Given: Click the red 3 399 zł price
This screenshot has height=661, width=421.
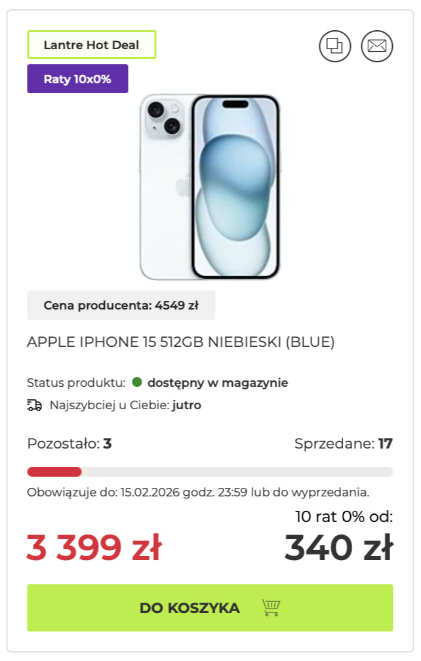Looking at the screenshot, I should tap(94, 548).
